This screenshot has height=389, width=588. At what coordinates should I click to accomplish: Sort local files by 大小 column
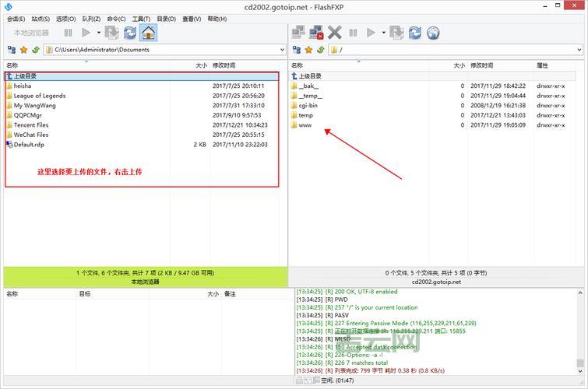pyautogui.click(x=201, y=66)
